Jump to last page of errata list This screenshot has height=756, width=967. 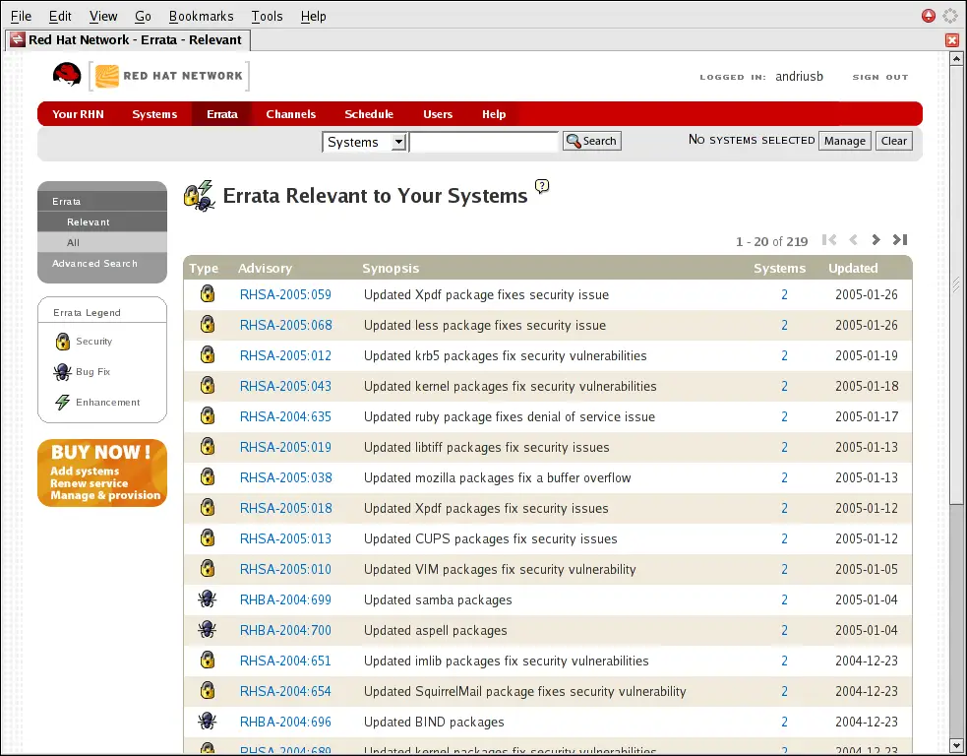coord(899,240)
